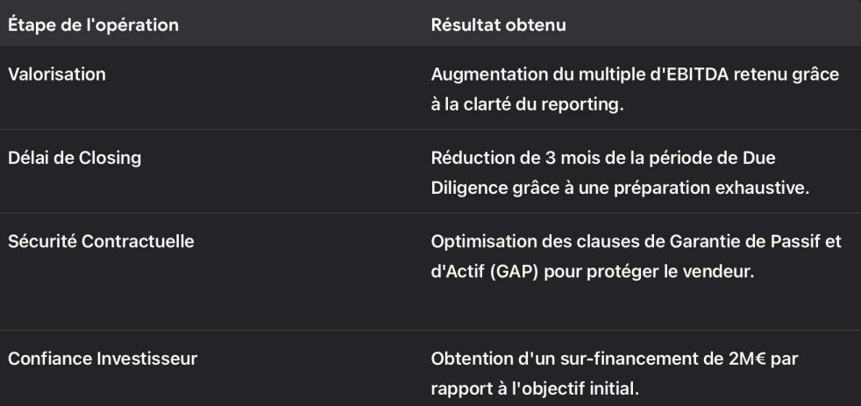Select the "Confiance Investisseur" row label

pos(102,360)
